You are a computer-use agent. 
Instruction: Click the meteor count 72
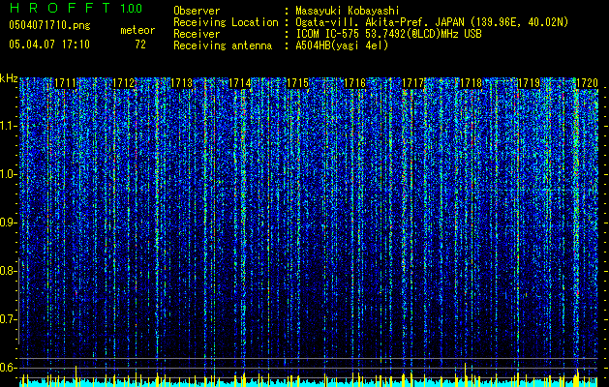click(140, 45)
